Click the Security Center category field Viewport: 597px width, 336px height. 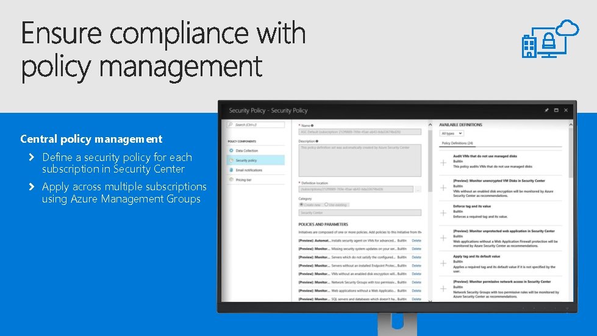[x=360, y=213]
